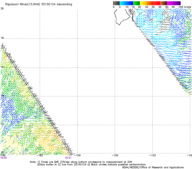Click the '10' knots legend label
The height and width of the screenshot is (169, 192).
[127, 7]
